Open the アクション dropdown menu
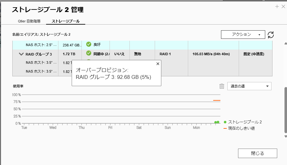The image size is (287, 165). 242,34
